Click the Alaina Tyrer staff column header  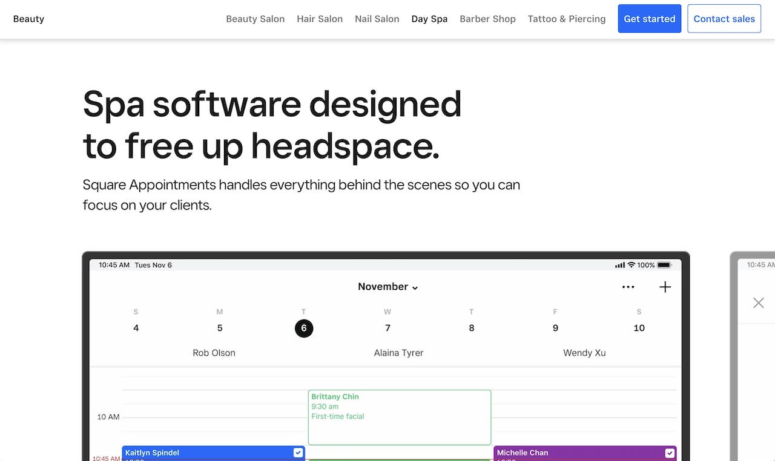[x=398, y=353]
